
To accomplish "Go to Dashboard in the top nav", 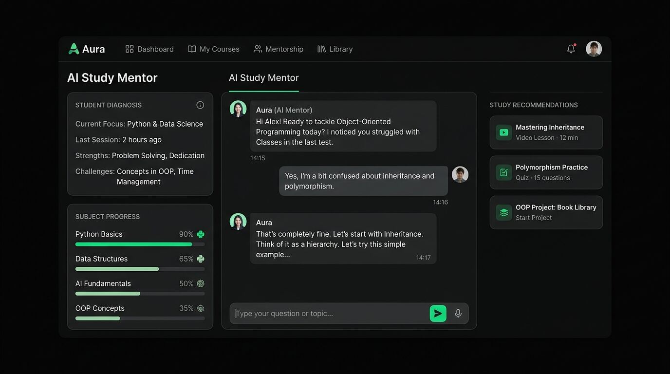I will click(x=149, y=49).
